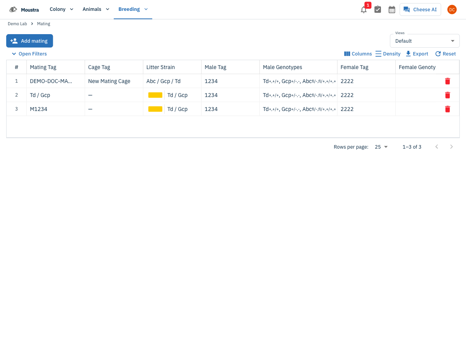Open the calendar icon in header

pos(392,10)
